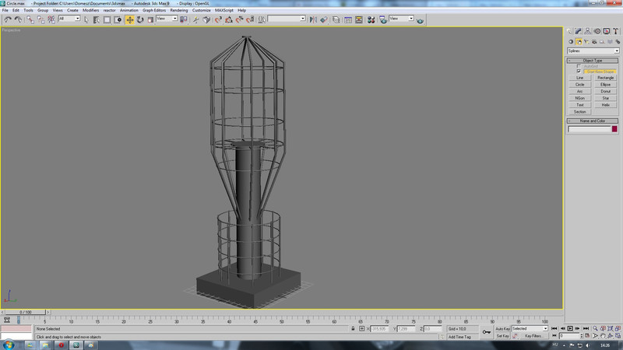Open the Selected key filter dropdown
The image size is (623, 350).
pos(530,329)
